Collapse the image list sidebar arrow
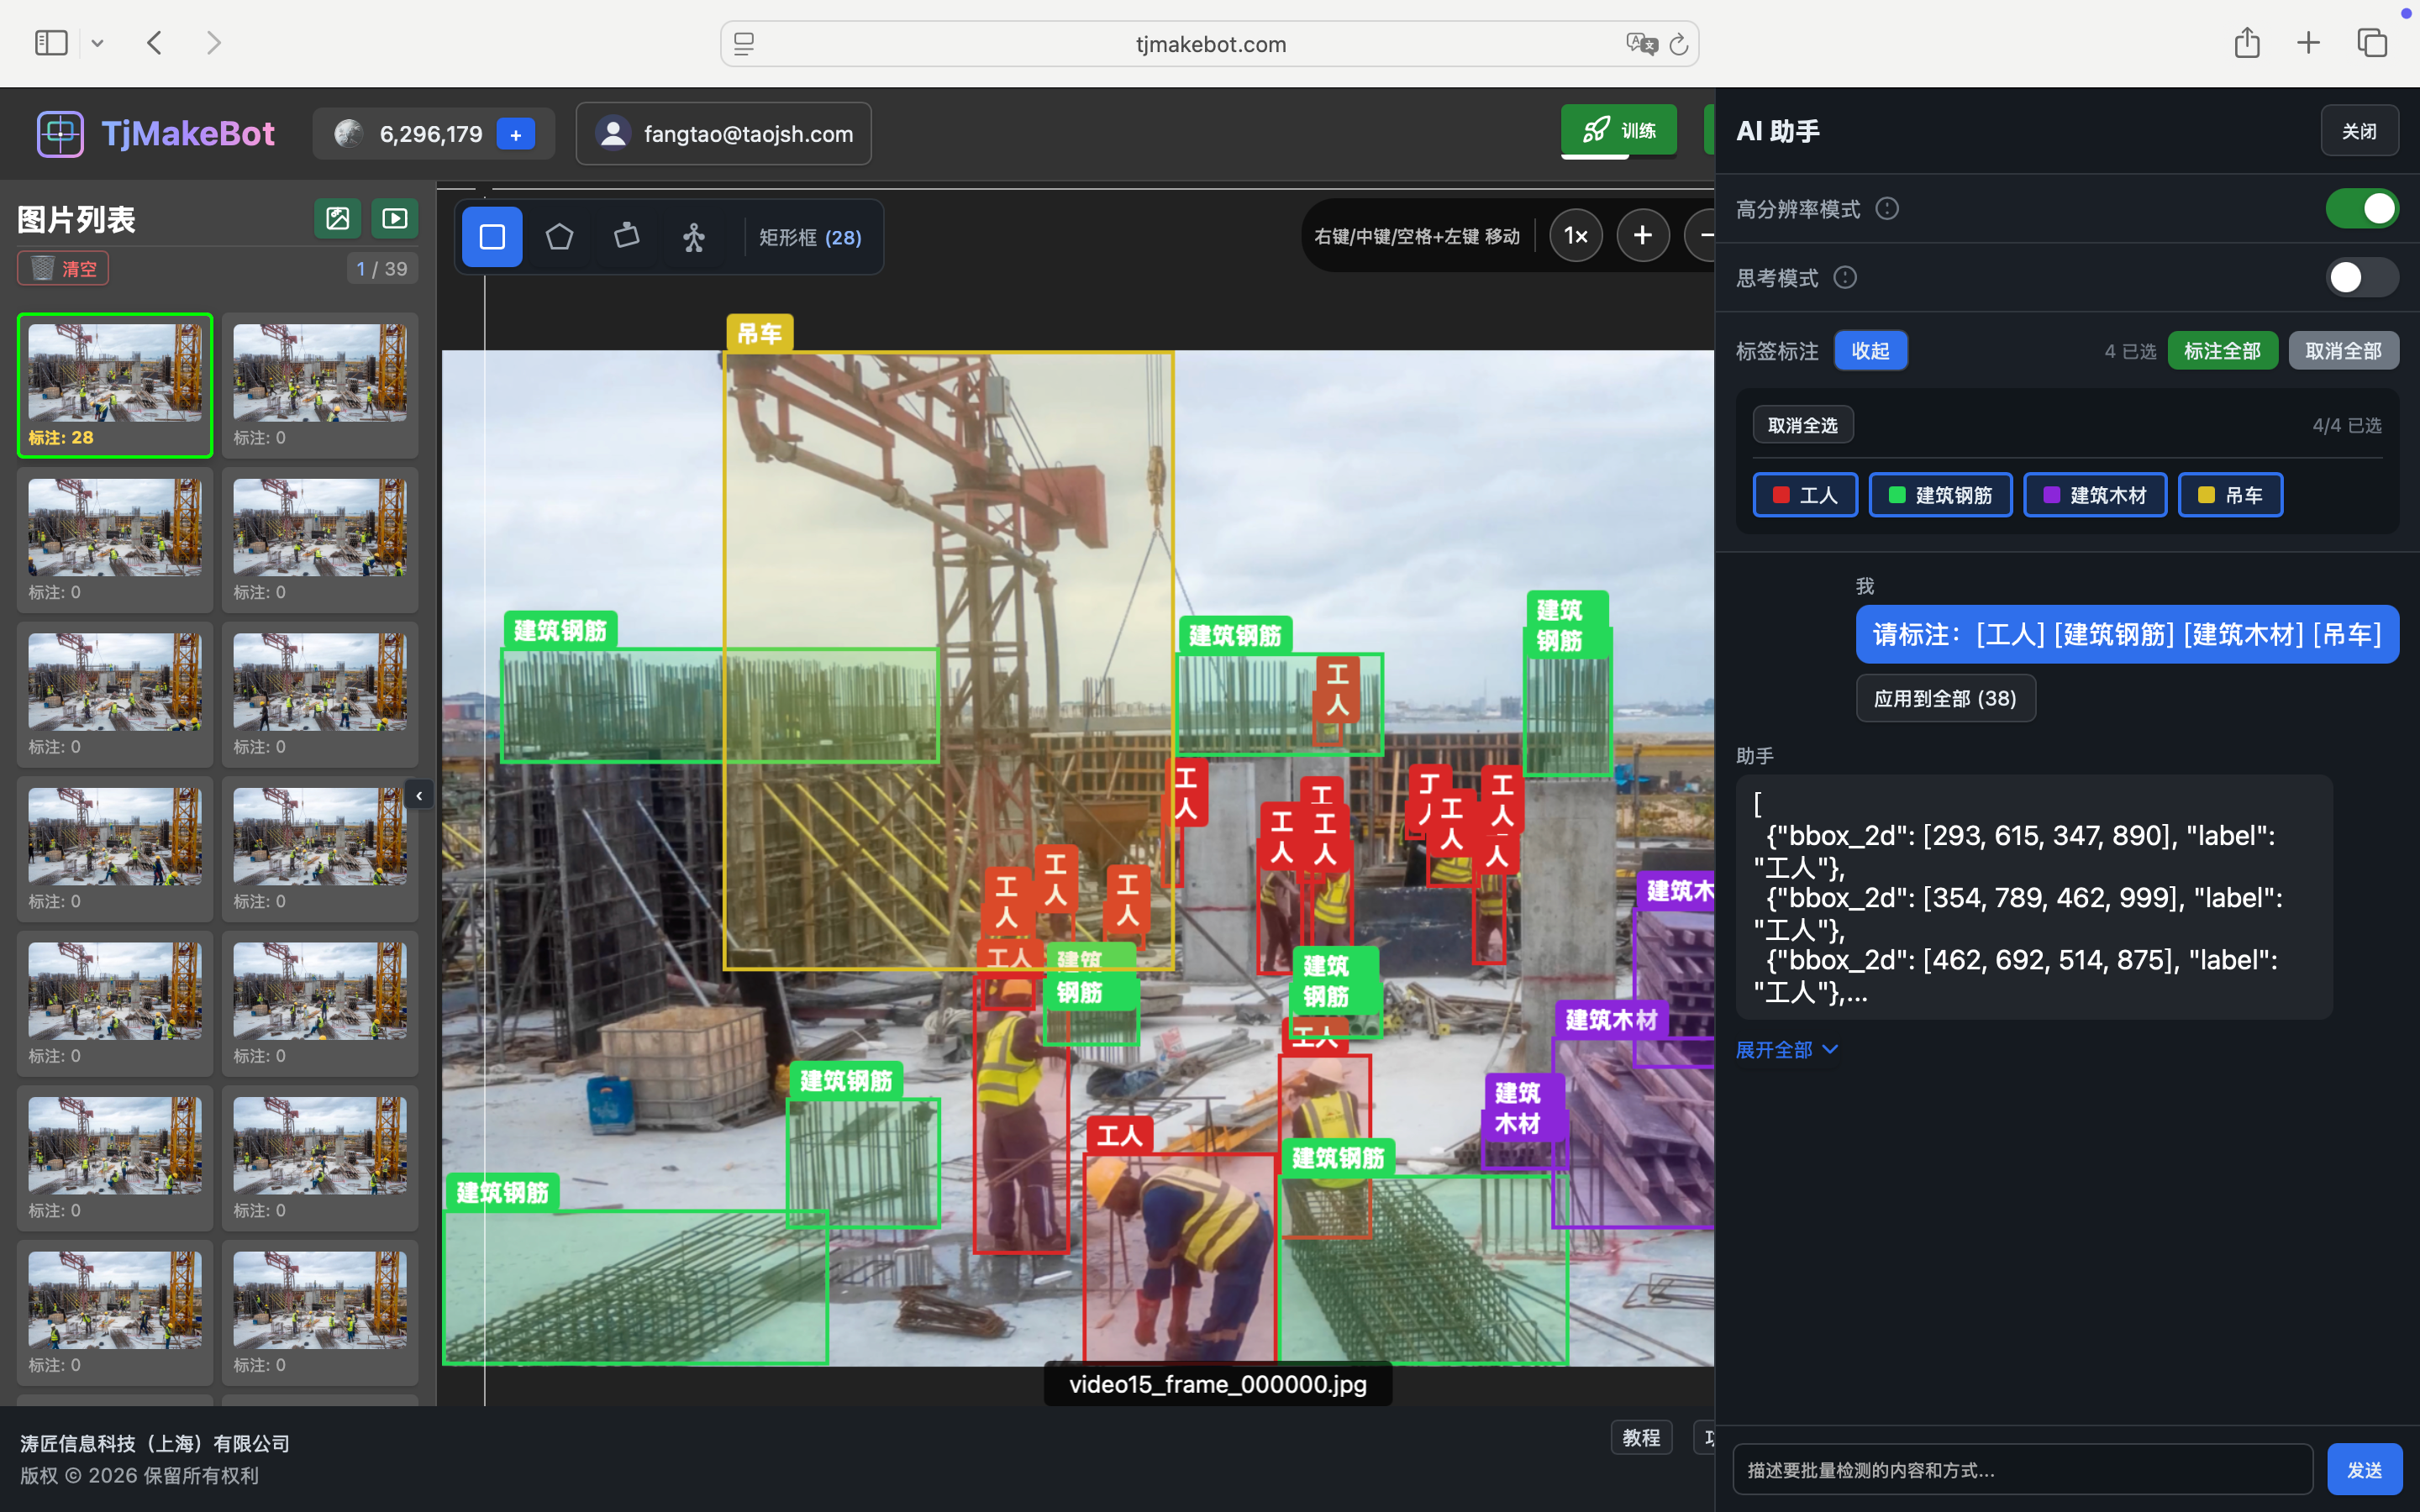2420x1512 pixels. (x=419, y=796)
